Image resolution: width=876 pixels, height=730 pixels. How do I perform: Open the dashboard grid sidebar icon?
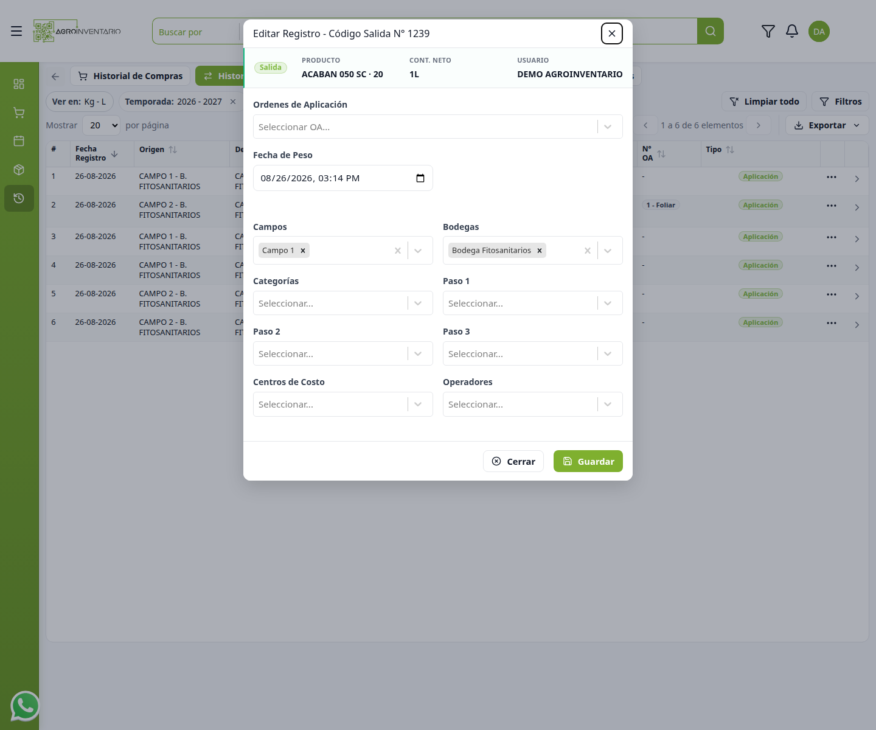coord(19,84)
